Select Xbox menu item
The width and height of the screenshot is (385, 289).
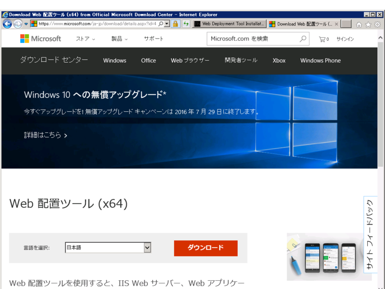pyautogui.click(x=279, y=61)
